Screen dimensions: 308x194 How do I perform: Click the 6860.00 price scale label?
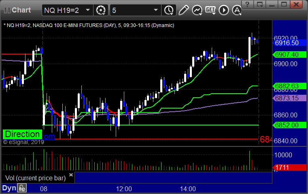click(286, 115)
